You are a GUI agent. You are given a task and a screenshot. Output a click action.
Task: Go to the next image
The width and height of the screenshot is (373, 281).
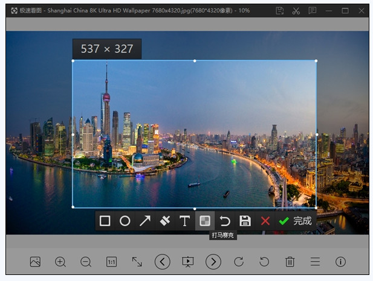(x=213, y=262)
